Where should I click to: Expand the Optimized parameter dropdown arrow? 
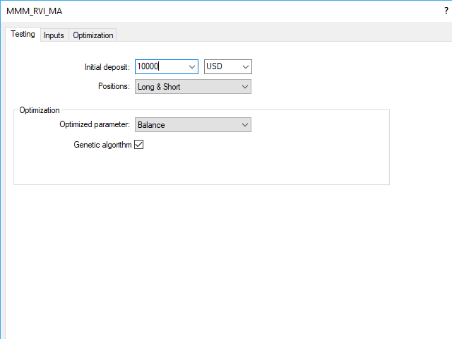(245, 125)
